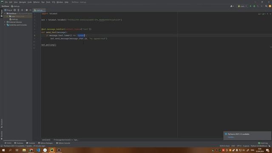Screen dimensions: 272x153
Task: Open the Python Console tool window
Action: tap(63, 143)
